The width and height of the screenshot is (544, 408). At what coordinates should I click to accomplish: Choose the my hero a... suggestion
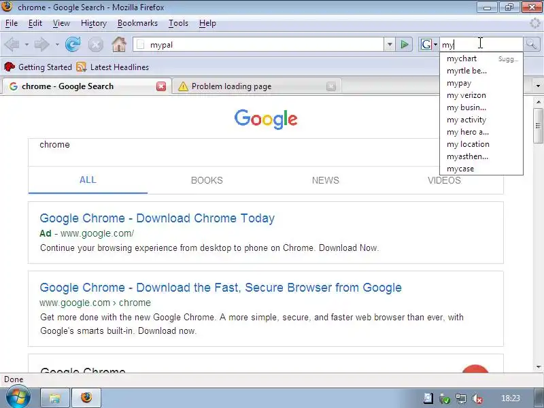(x=481, y=132)
